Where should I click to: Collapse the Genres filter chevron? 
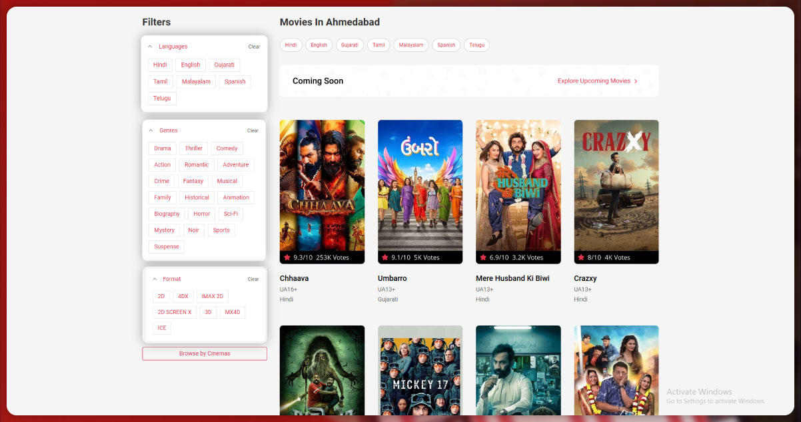[x=151, y=130]
